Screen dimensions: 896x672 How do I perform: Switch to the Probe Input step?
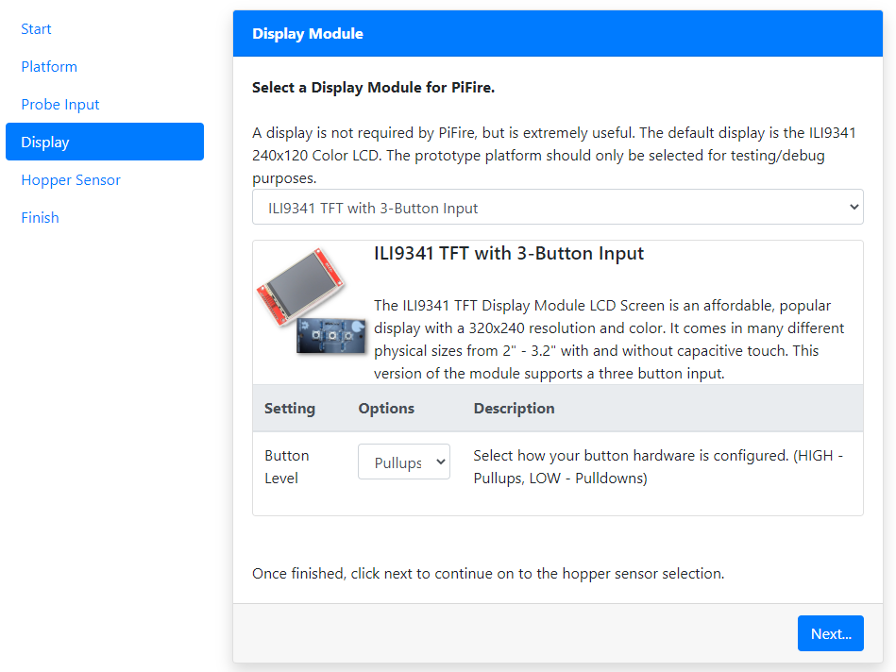60,105
